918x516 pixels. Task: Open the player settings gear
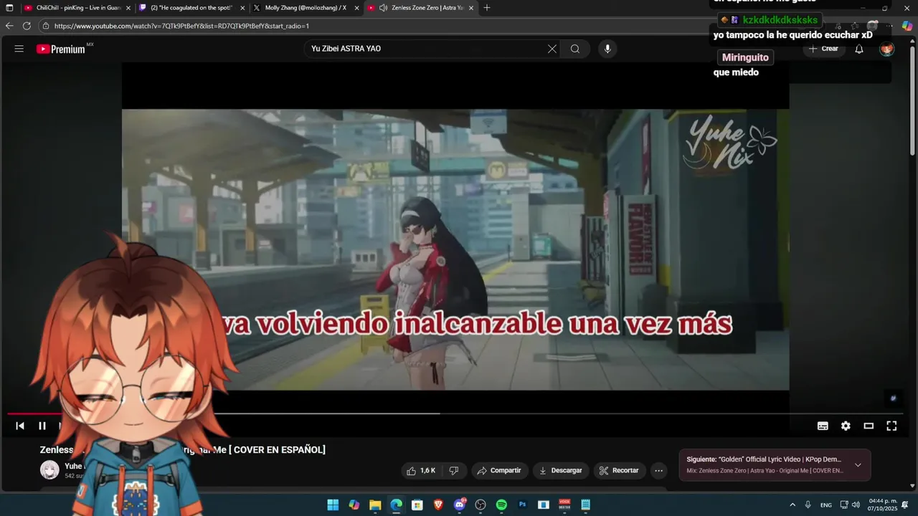(x=846, y=426)
